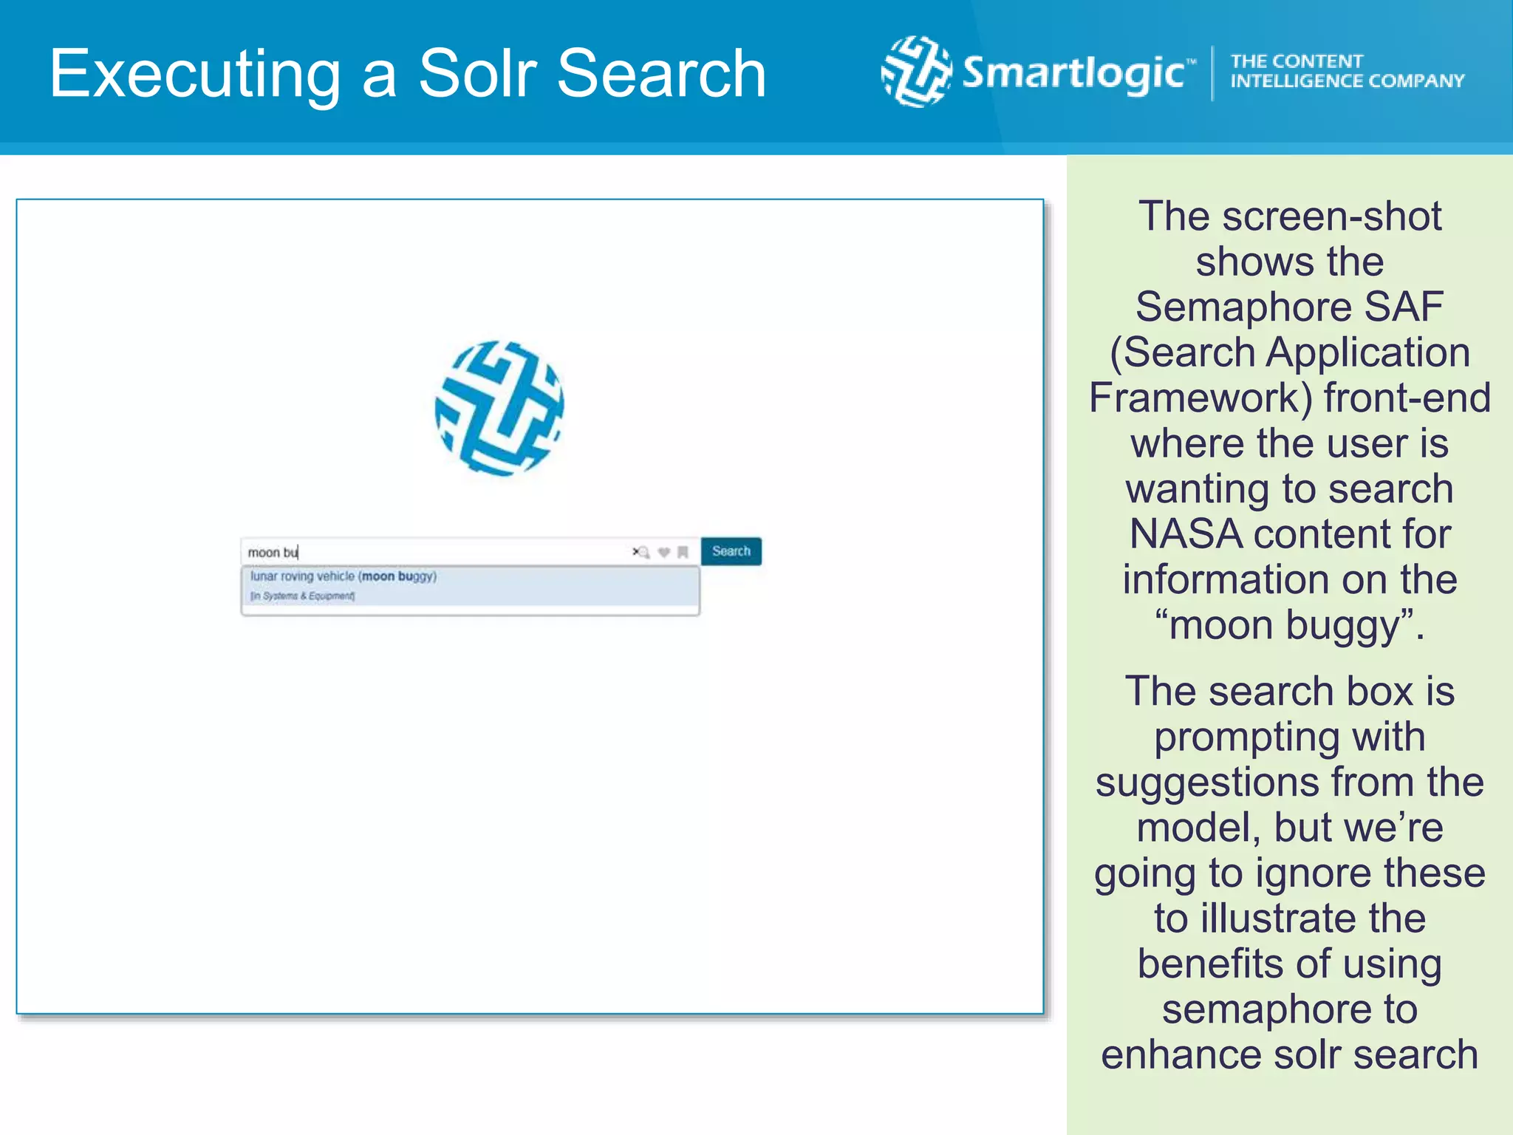Click the heart favorite icon in search box
Screen dimensions: 1513x1135
coord(664,552)
